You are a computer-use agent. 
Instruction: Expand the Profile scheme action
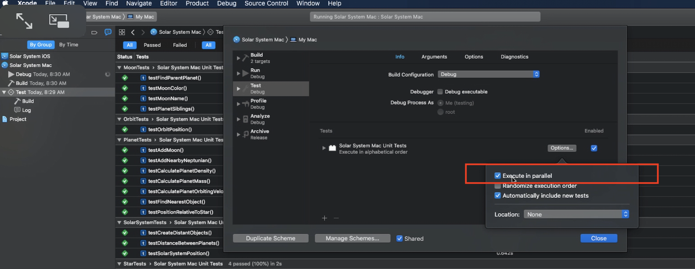coord(238,104)
